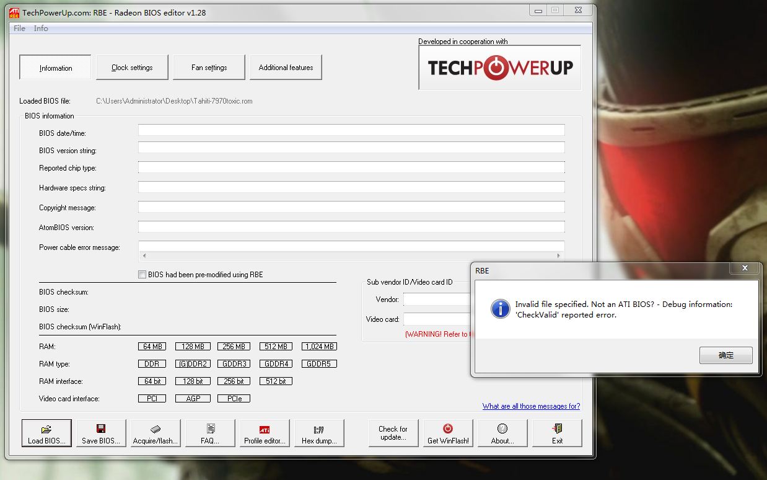767x480 pixels.
Task: Select (G)DDR2 RAM type box
Action: coord(193,364)
